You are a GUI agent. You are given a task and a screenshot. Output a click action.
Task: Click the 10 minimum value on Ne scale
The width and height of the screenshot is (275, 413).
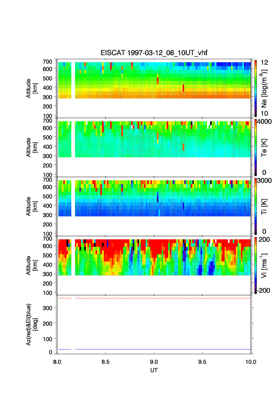click(264, 113)
